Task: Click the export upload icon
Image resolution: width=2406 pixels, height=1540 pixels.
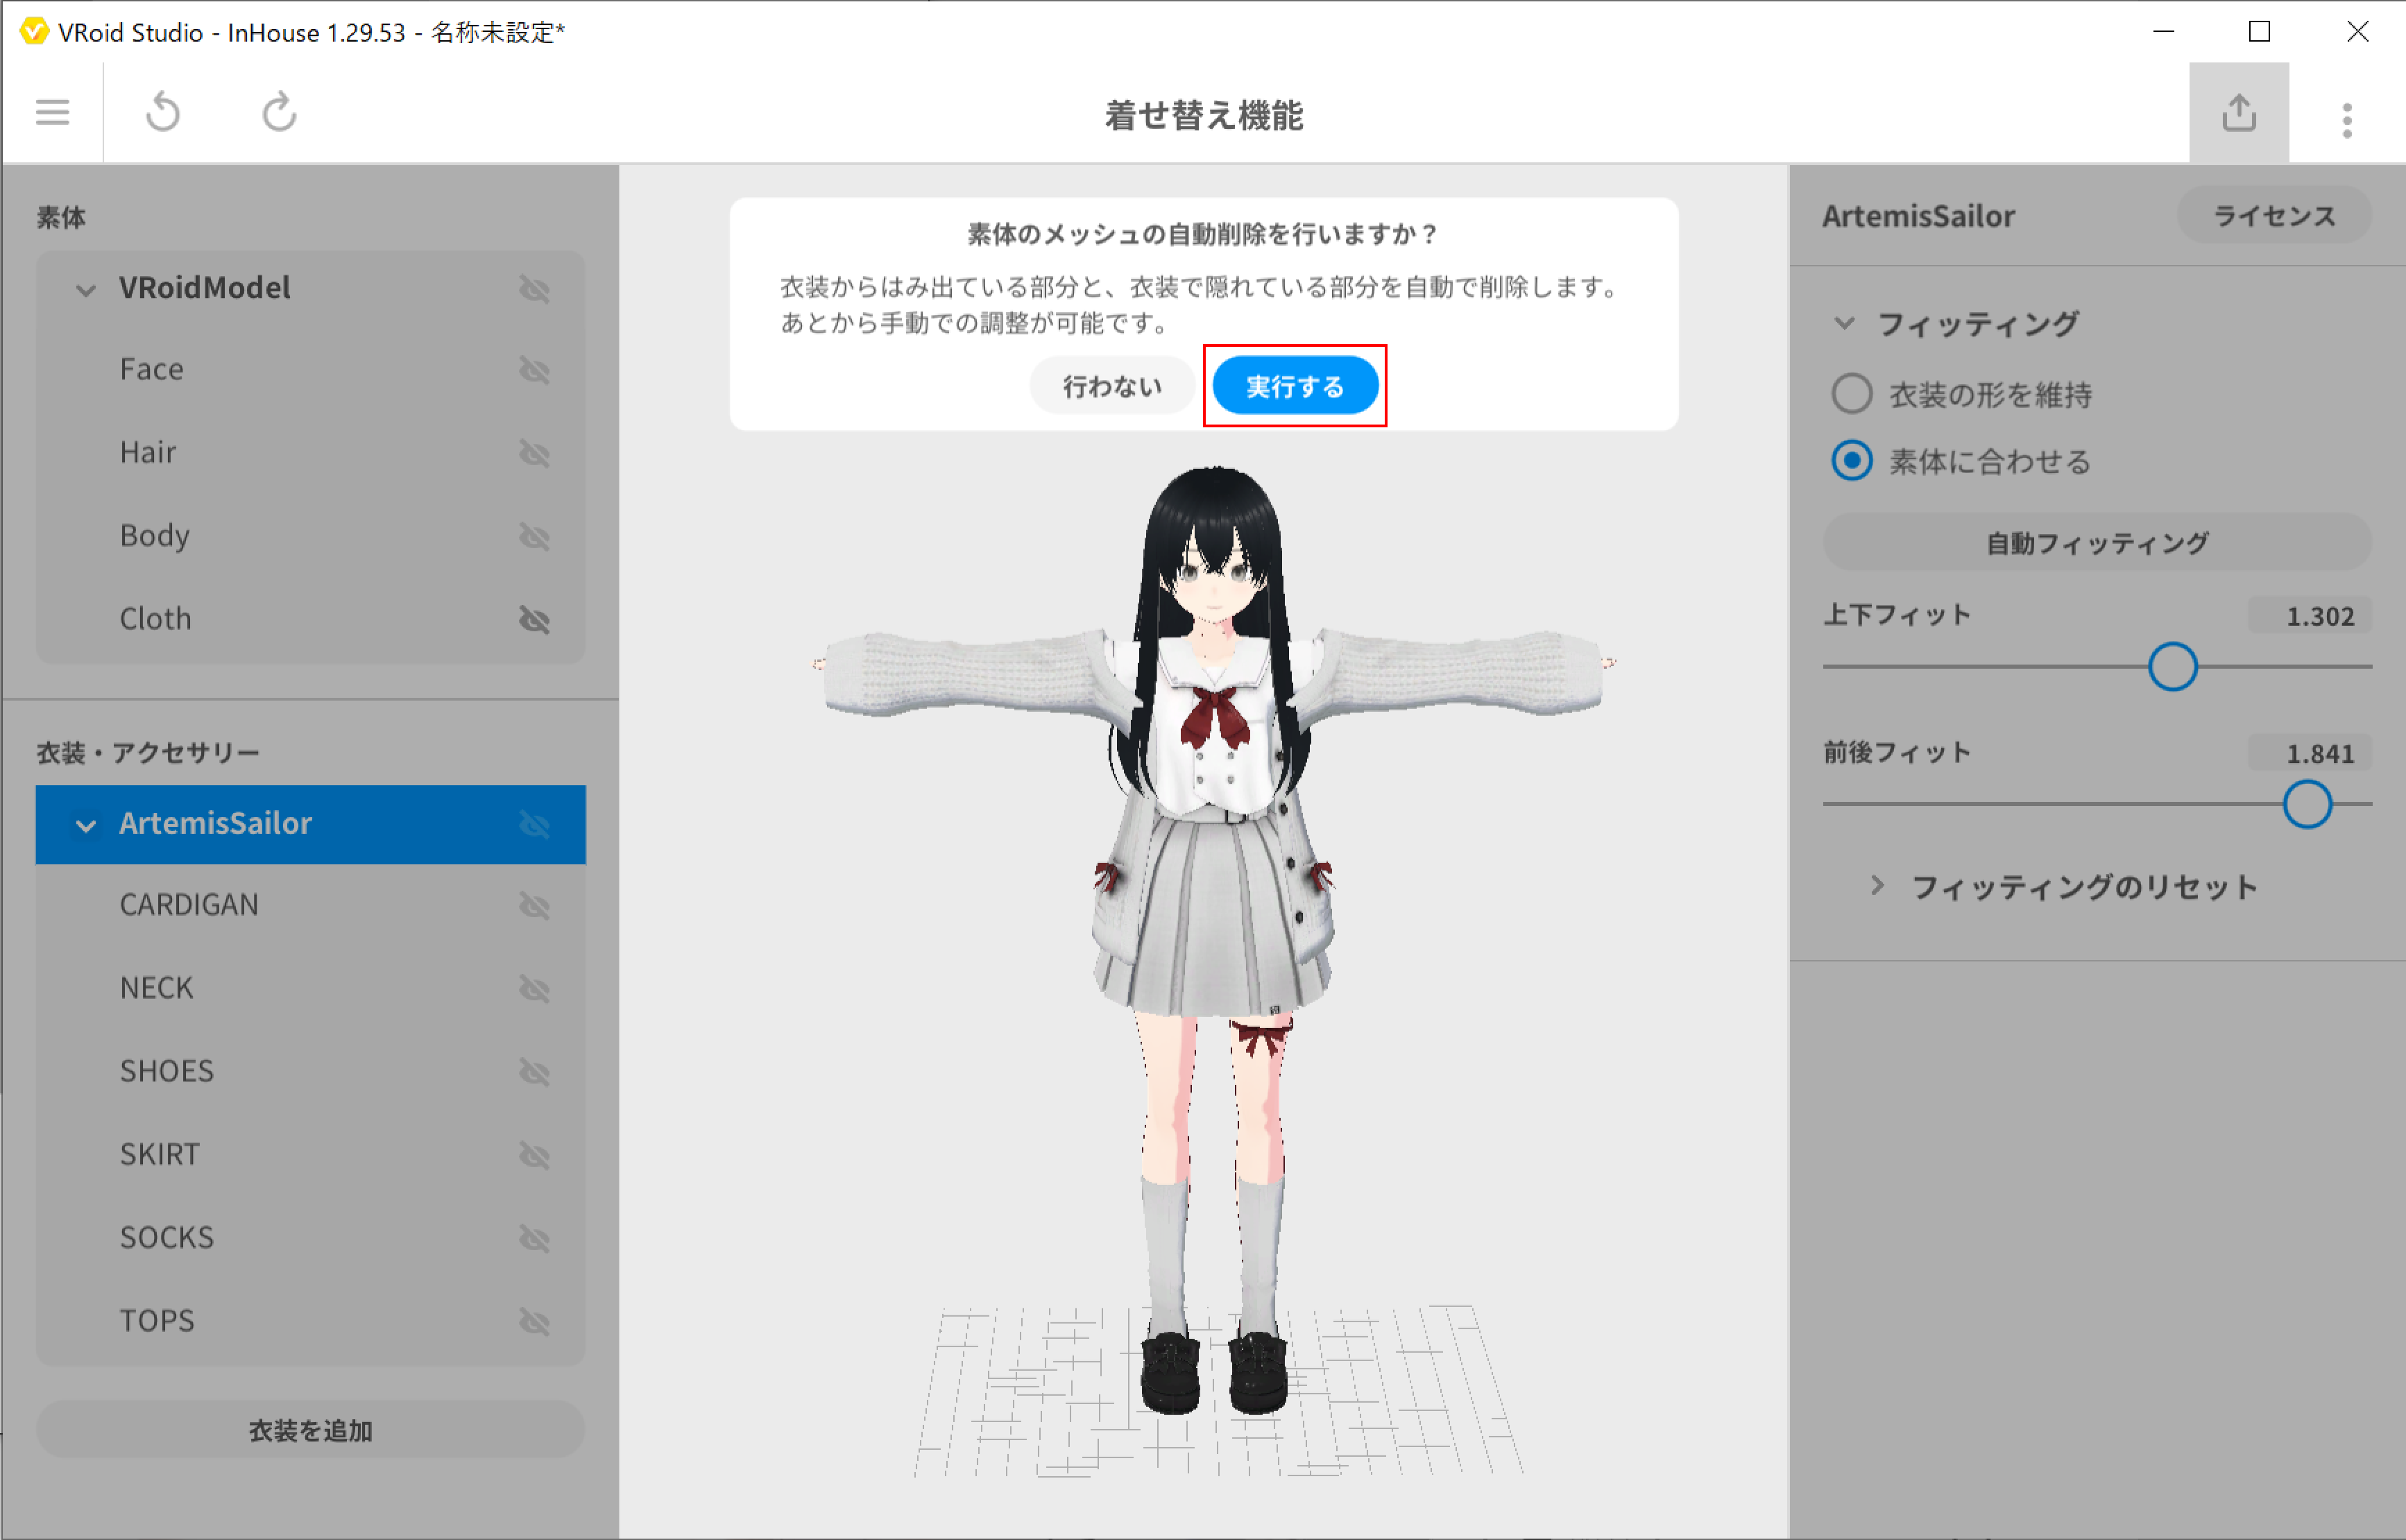Action: (2239, 112)
